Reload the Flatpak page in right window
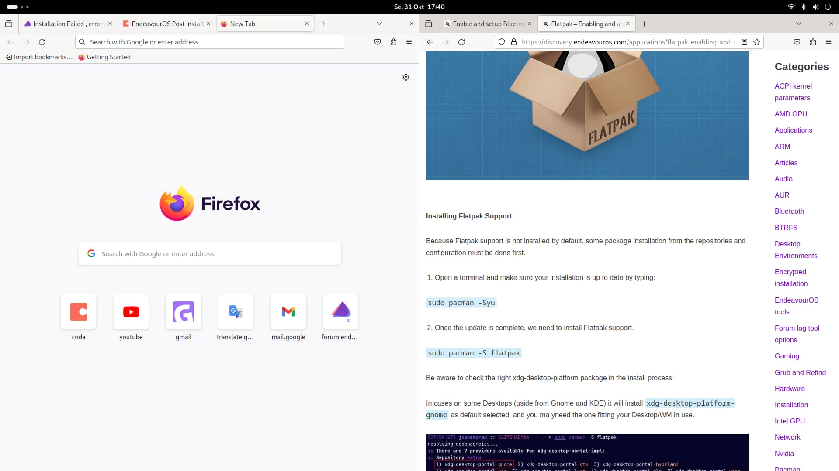This screenshot has height=471, width=839. 461,42
